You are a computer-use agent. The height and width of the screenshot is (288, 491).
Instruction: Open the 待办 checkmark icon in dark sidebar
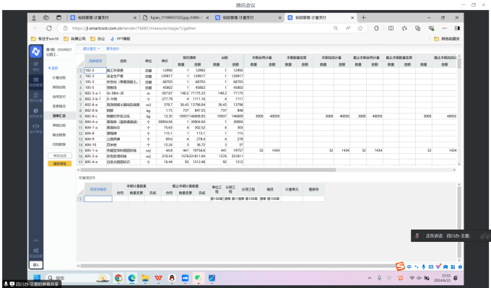tap(35, 66)
